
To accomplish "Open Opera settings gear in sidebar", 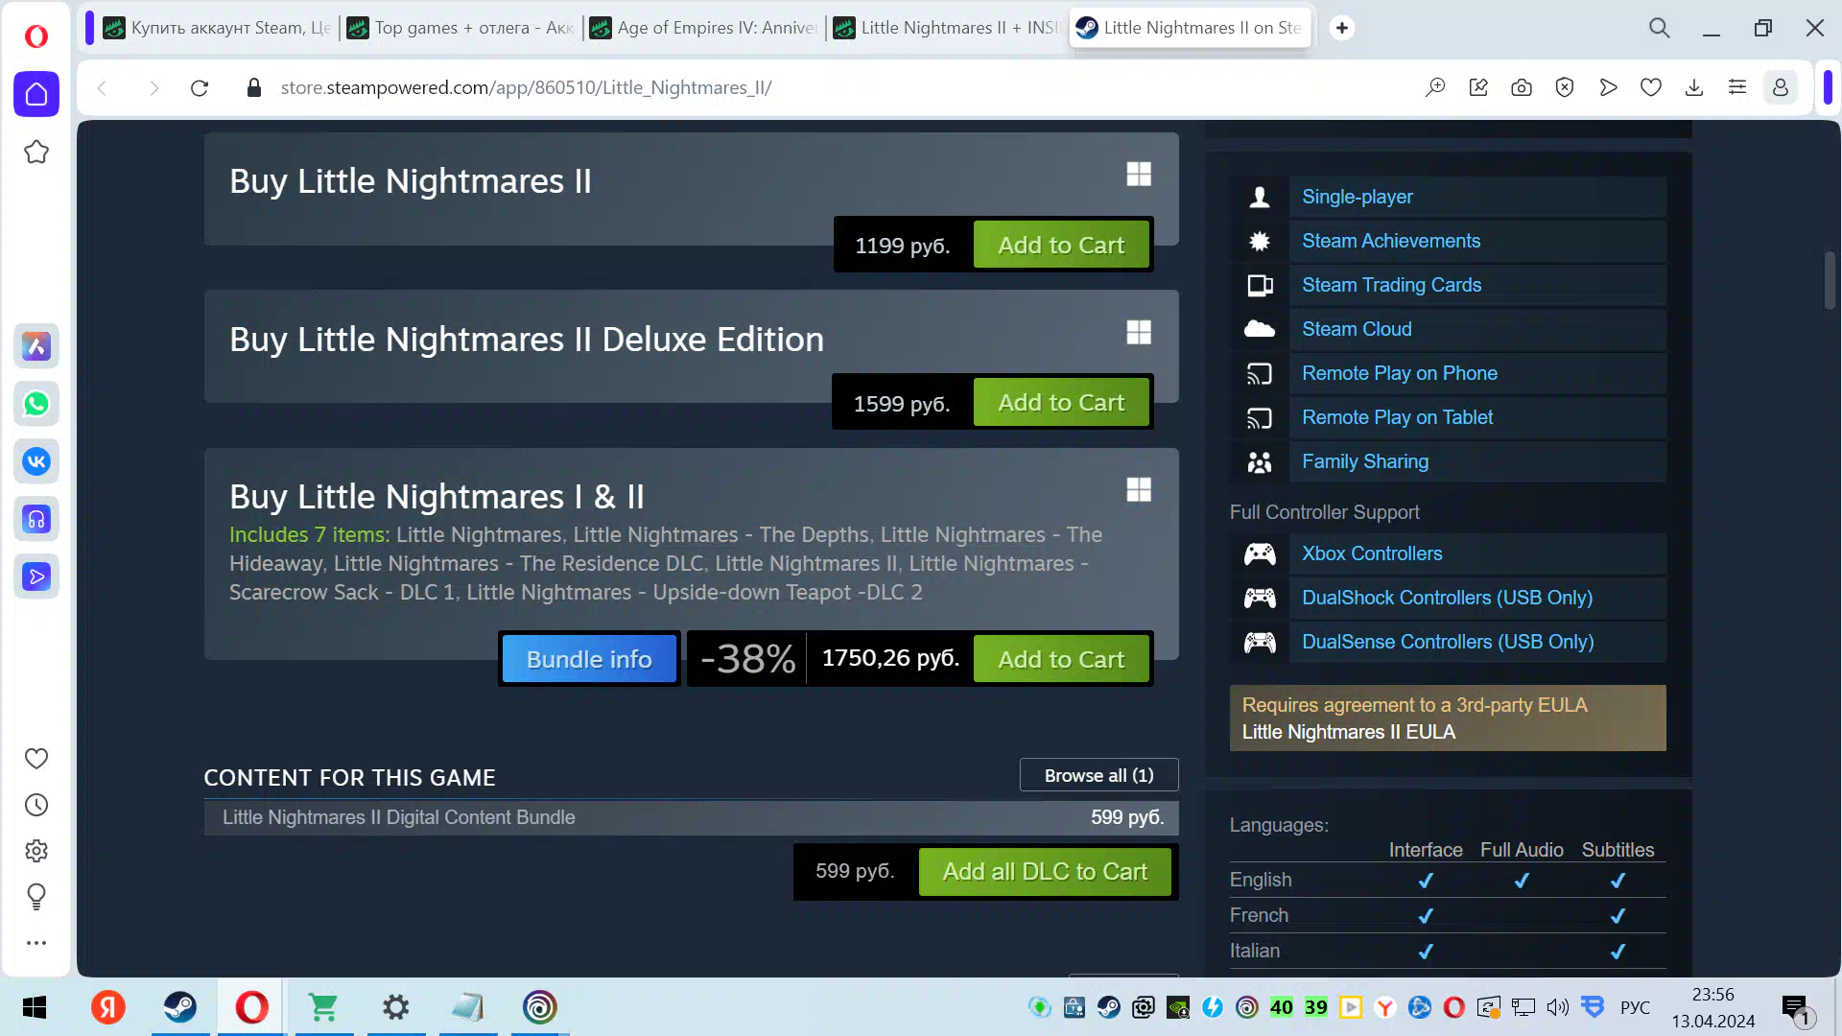I will tap(36, 851).
